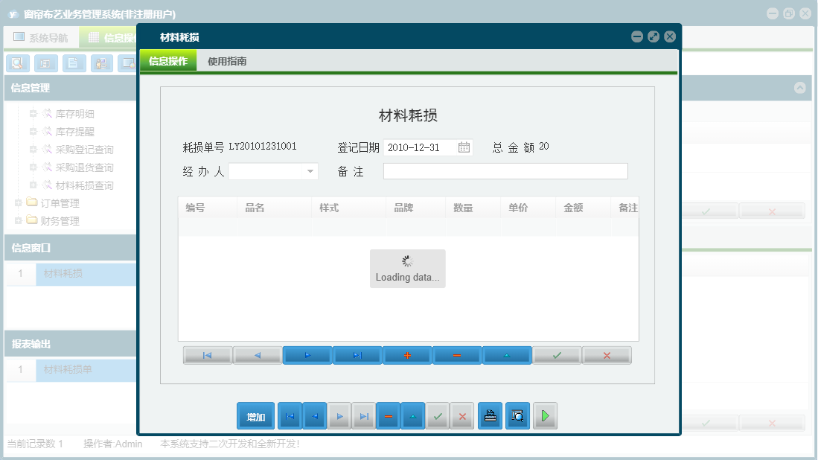818x460 pixels.
Task: Confirm grid changes with the green checkmark
Action: [557, 355]
